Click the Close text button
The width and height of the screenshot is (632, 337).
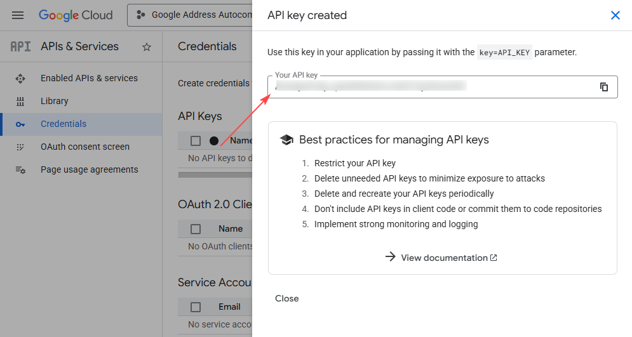287,298
